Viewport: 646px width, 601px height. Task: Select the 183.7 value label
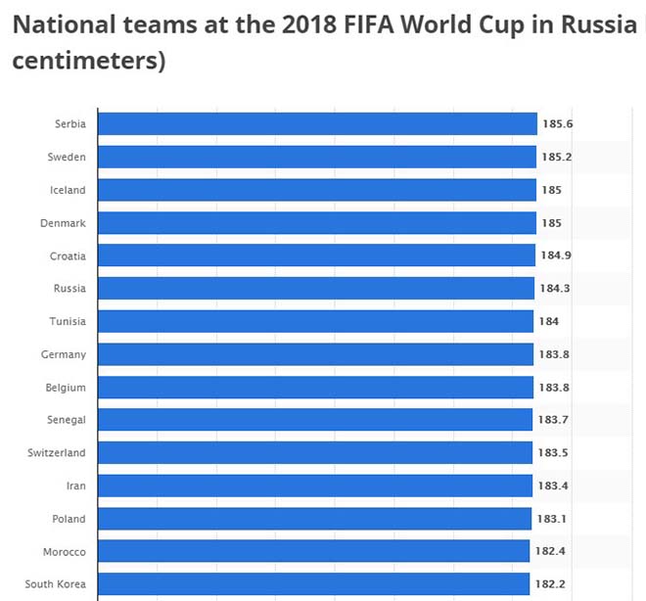pos(554,420)
